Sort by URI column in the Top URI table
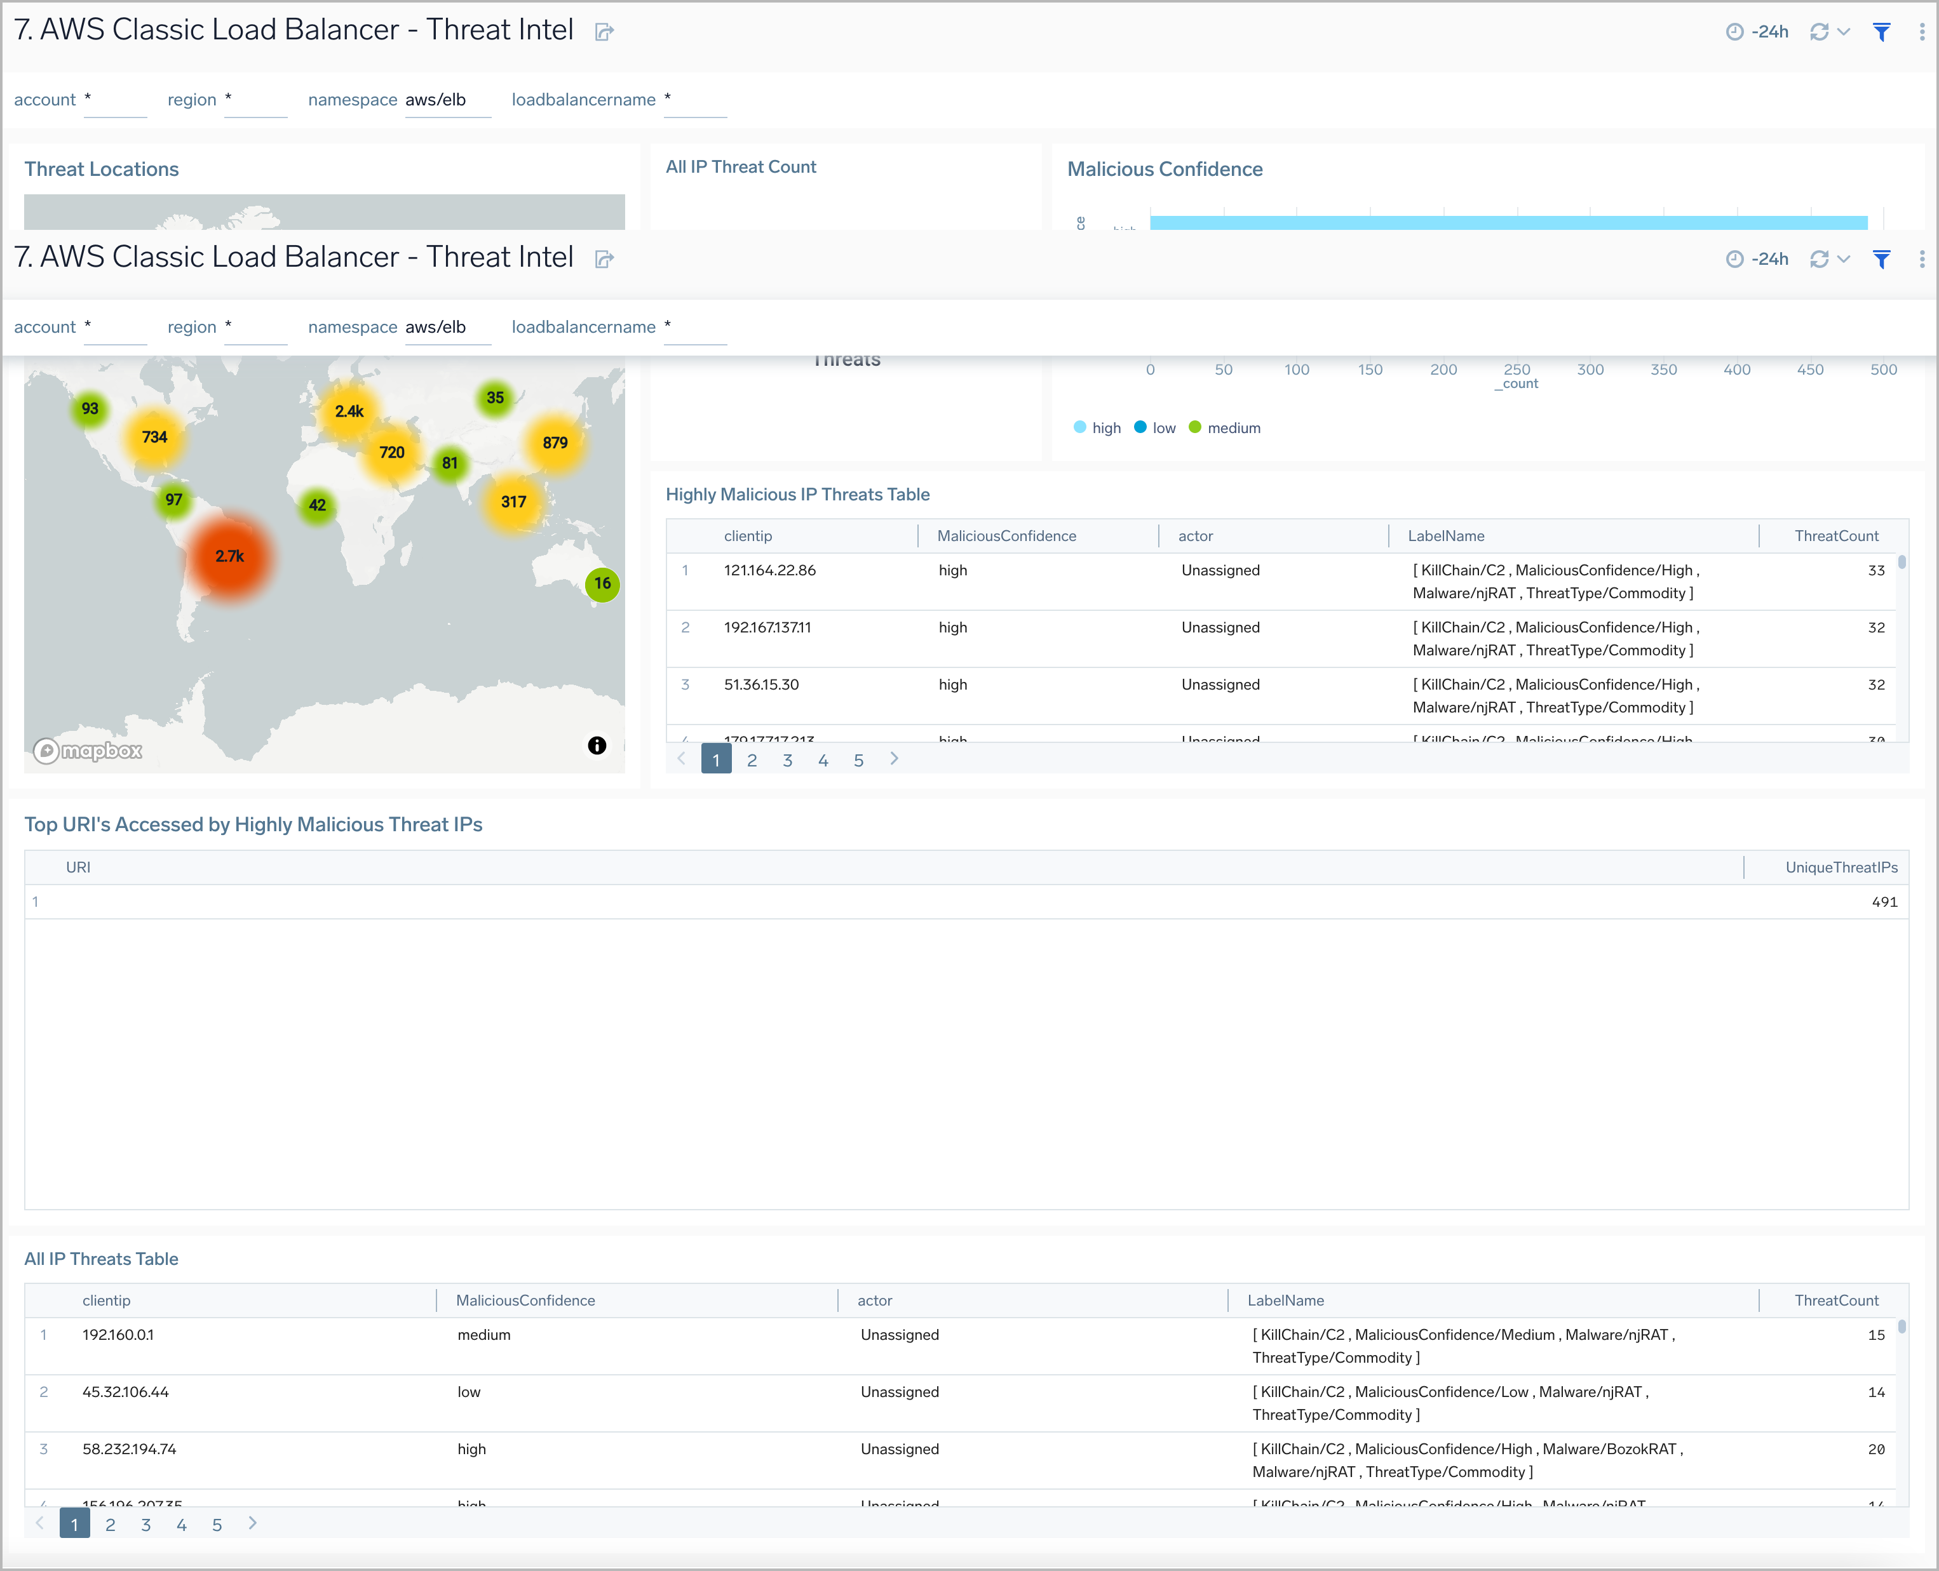This screenshot has height=1571, width=1939. pos(78,867)
